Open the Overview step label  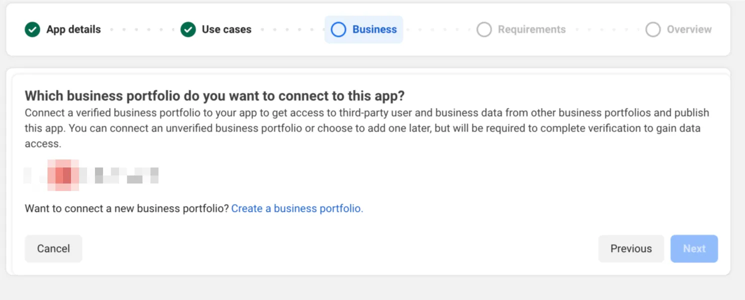point(689,29)
